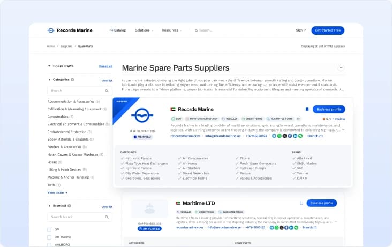Open Maritime LTD's LinkedIn icon
The width and height of the screenshot is (392, 247).
tap(291, 228)
